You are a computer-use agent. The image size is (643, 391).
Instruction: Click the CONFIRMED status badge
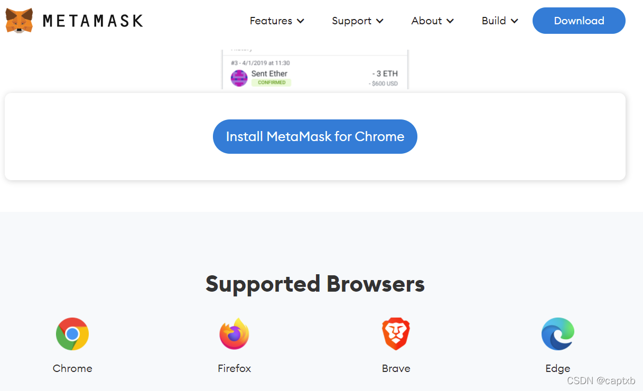point(272,82)
